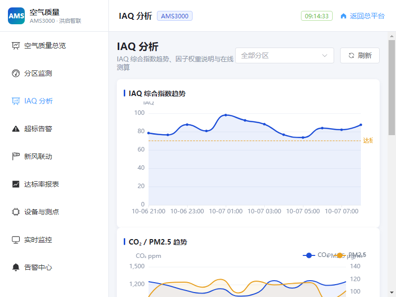Click the 实时监控 monitor icon

(16, 240)
